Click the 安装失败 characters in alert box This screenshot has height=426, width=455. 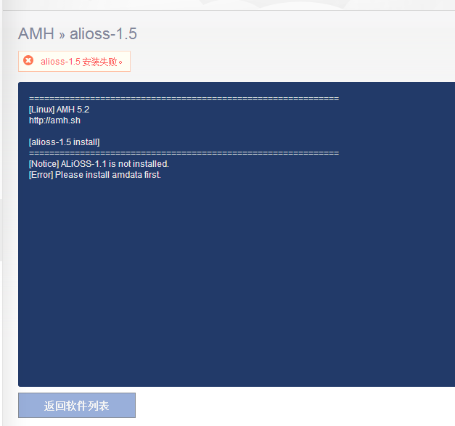pos(99,62)
